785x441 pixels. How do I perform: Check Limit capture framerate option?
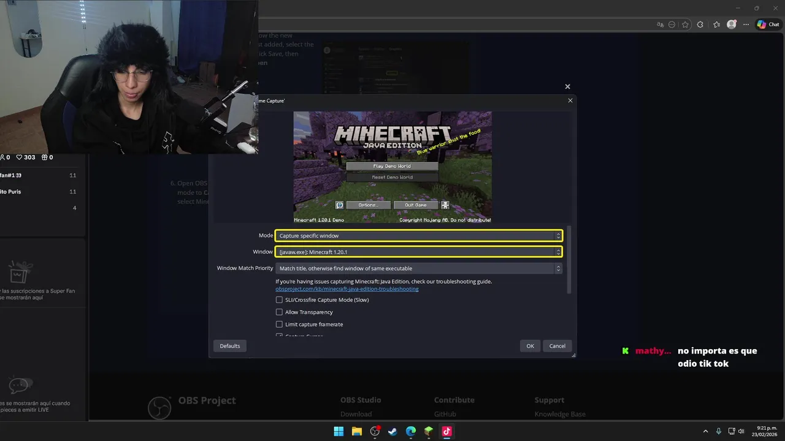point(279,325)
